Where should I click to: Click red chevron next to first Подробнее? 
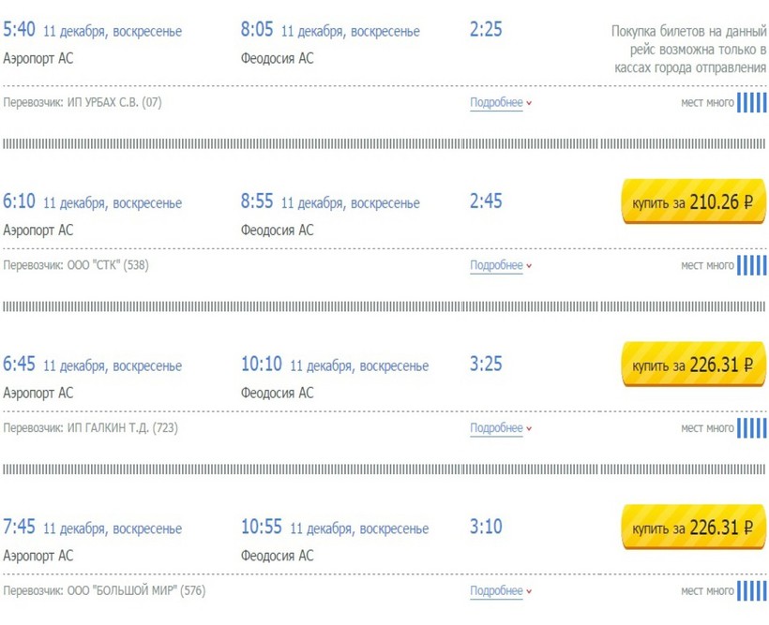tap(529, 103)
